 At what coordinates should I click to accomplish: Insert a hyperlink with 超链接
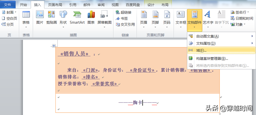(124, 12)
